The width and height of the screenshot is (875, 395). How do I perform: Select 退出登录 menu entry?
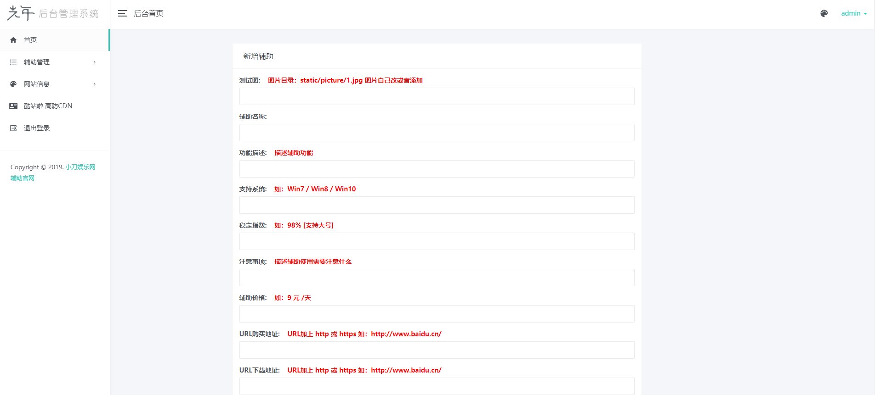tap(37, 128)
